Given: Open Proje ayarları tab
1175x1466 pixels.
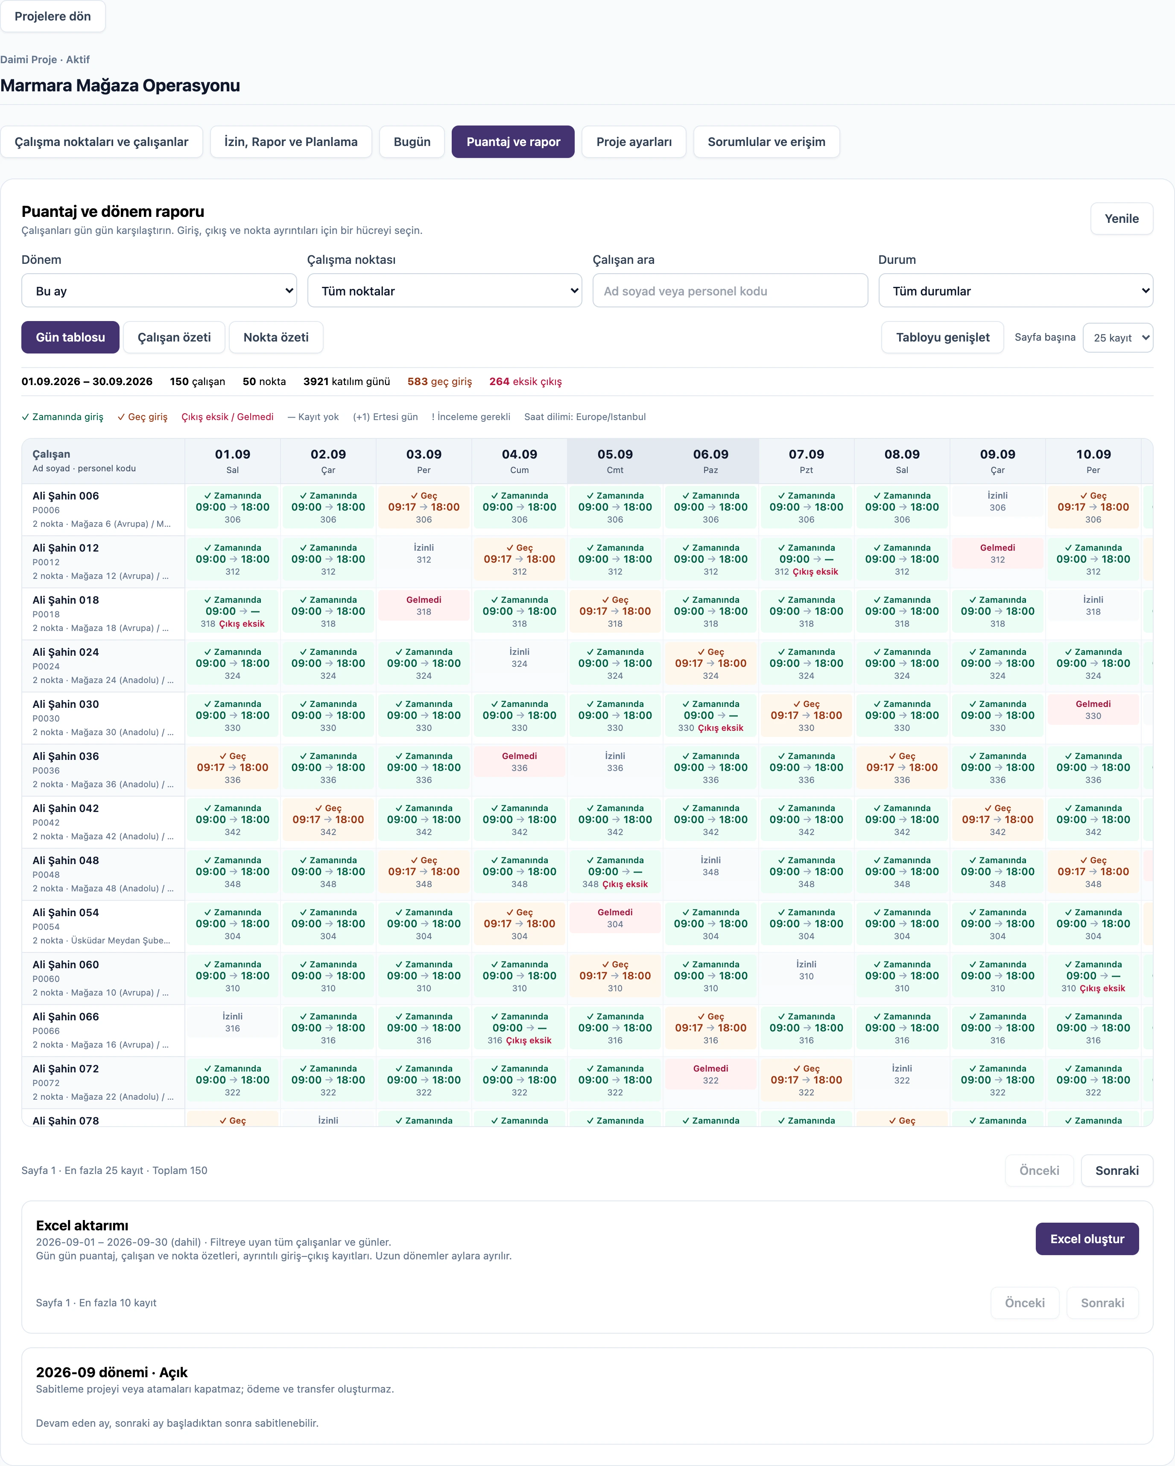Looking at the screenshot, I should point(634,141).
